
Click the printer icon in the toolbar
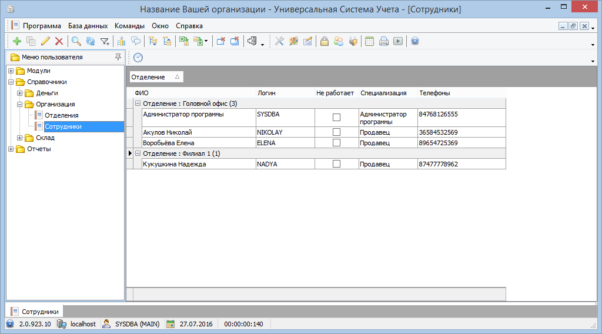pyautogui.click(x=384, y=41)
